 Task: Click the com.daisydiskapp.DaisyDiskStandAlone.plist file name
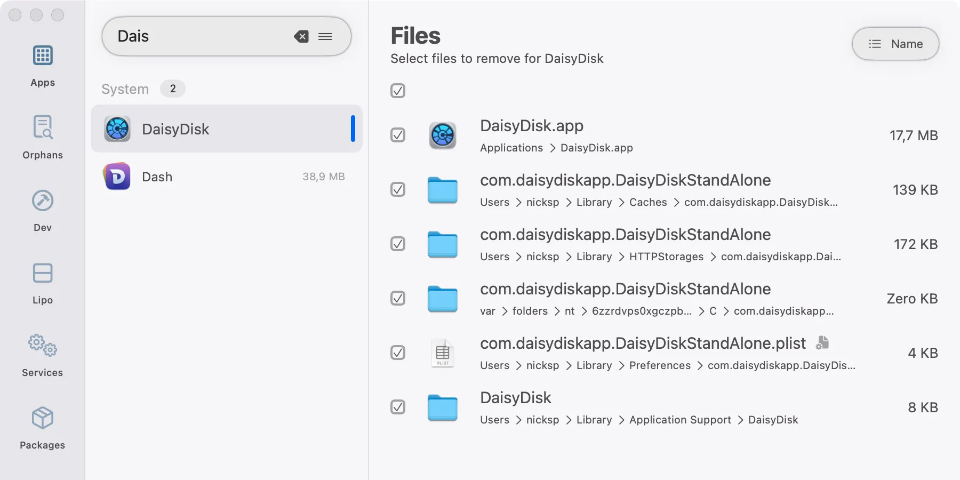click(x=643, y=343)
